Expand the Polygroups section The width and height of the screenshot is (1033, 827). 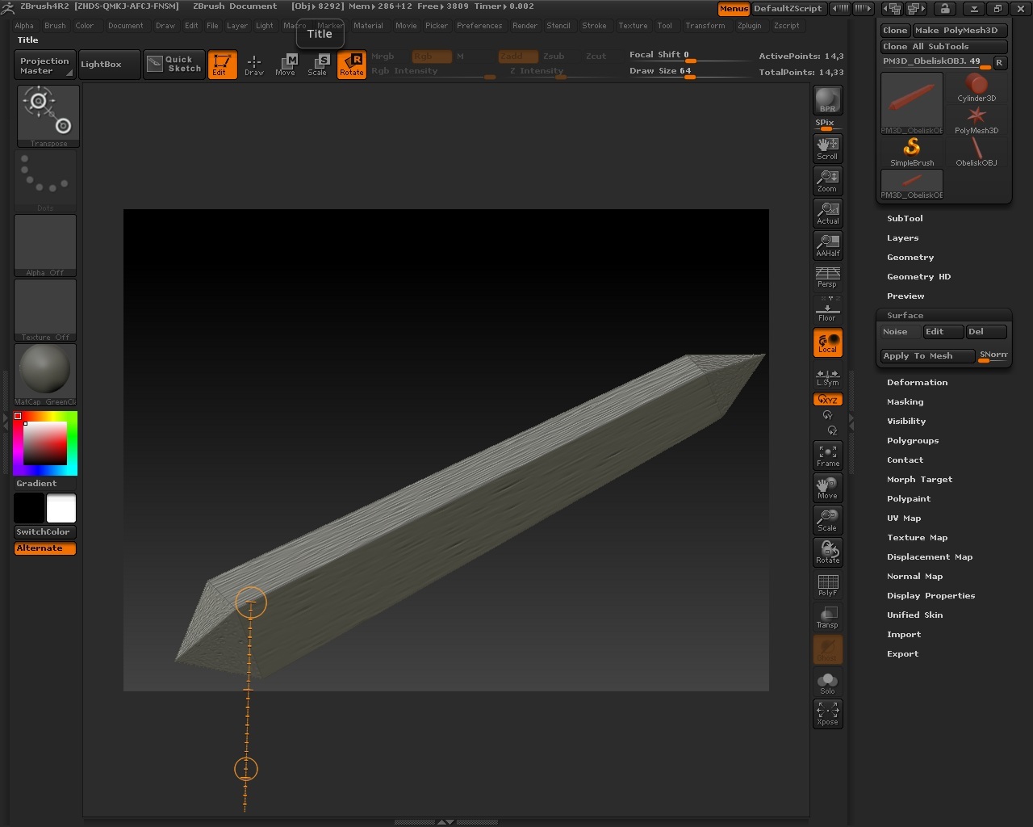(913, 441)
